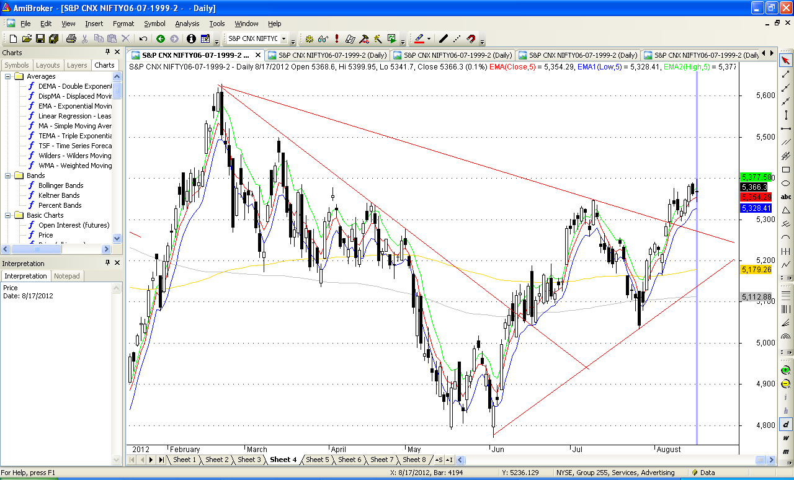Undo the last action with the Undo icon

(x=143, y=38)
